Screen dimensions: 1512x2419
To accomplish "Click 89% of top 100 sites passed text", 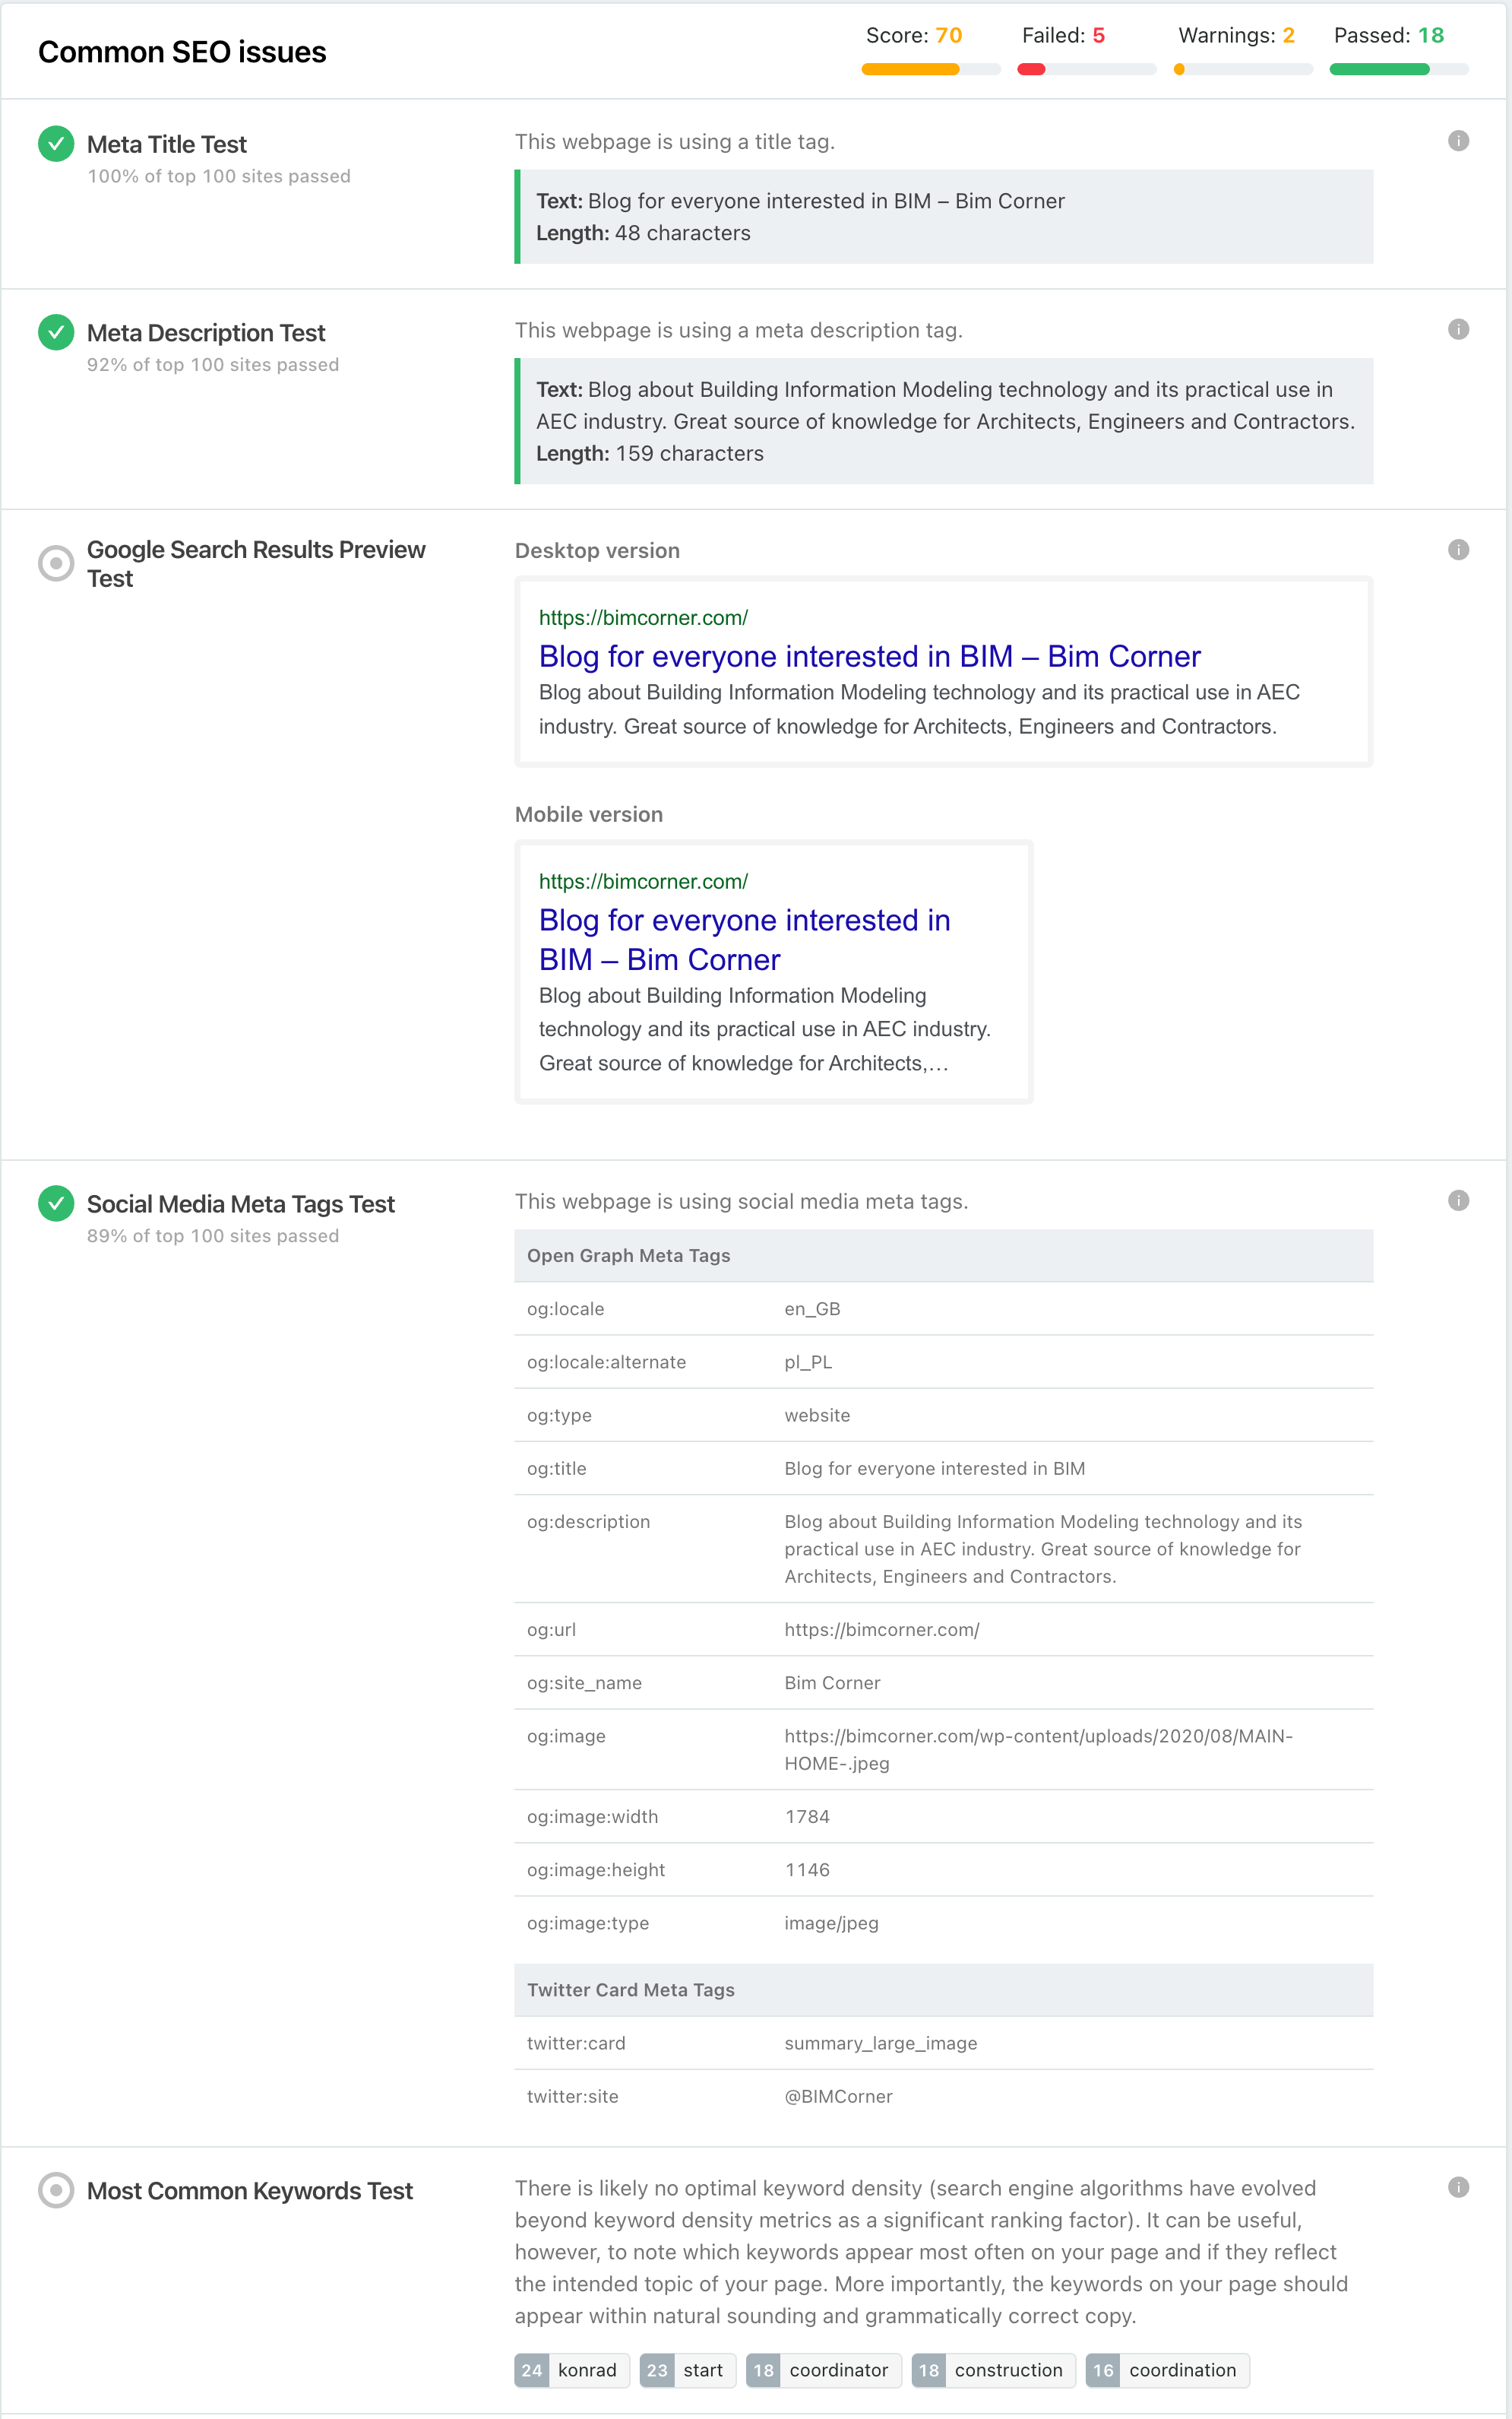I will (x=213, y=1237).
